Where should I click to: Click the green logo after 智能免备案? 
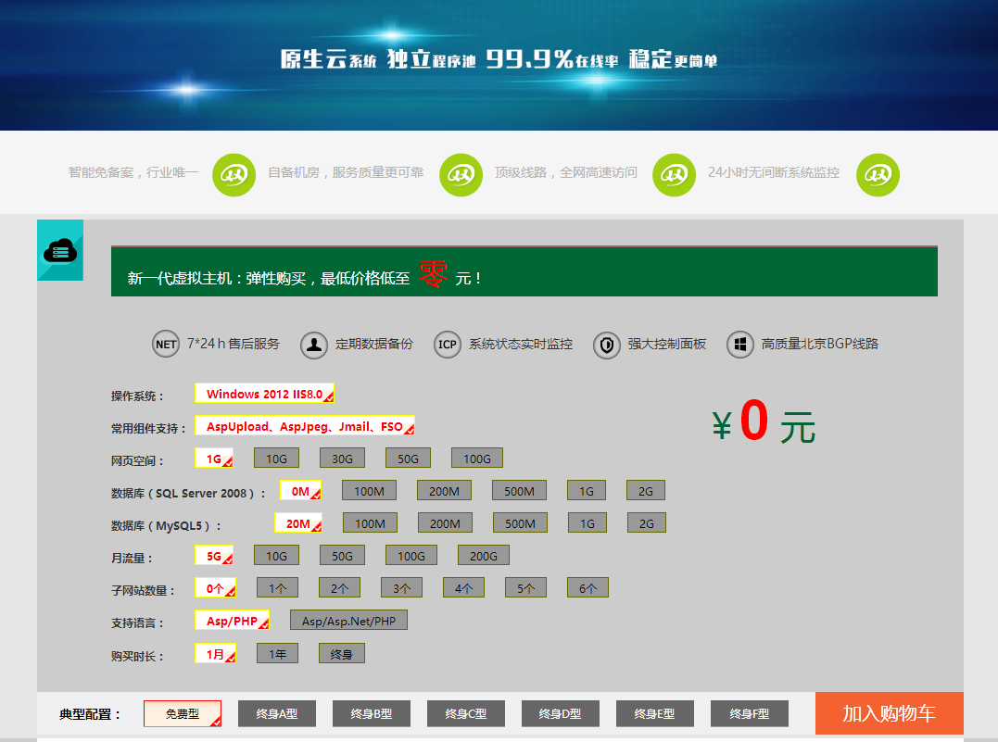[234, 174]
